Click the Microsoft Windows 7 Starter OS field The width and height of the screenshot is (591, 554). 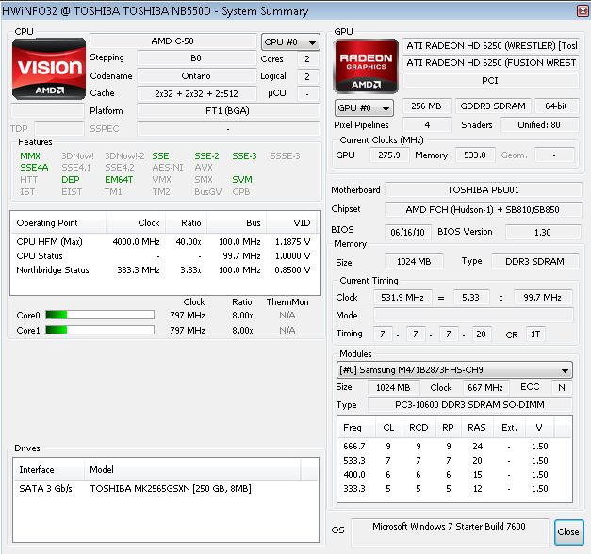tap(450, 531)
